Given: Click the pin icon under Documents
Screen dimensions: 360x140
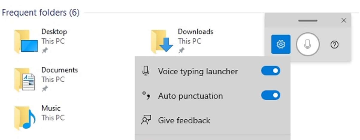Looking at the screenshot, I should click(45, 89).
